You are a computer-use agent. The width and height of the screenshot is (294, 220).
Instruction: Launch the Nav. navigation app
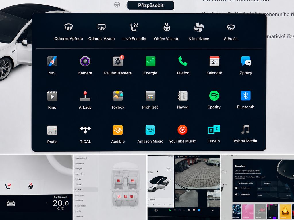coord(52,66)
